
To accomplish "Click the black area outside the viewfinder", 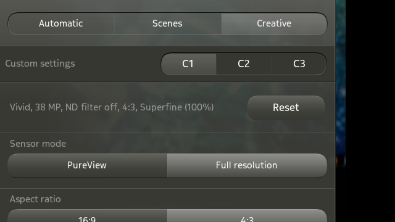I will click(x=370, y=111).
